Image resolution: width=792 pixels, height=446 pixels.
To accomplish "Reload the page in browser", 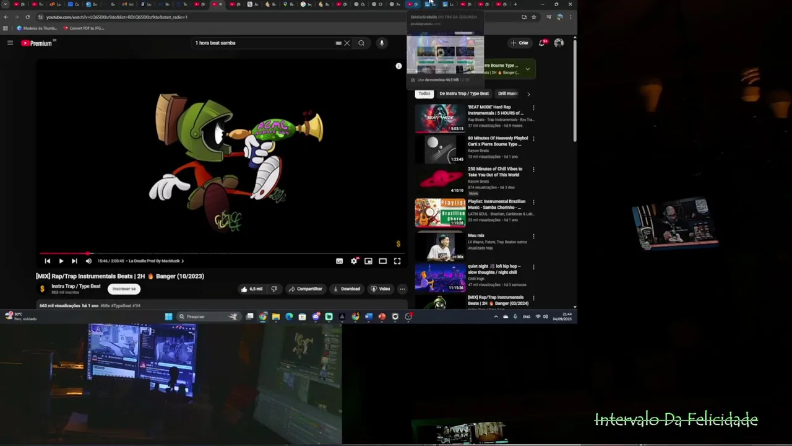I will [27, 17].
